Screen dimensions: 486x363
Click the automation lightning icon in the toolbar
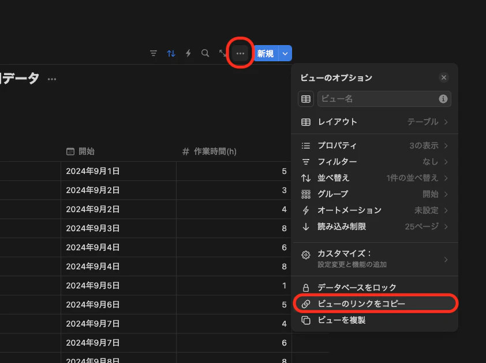point(188,53)
